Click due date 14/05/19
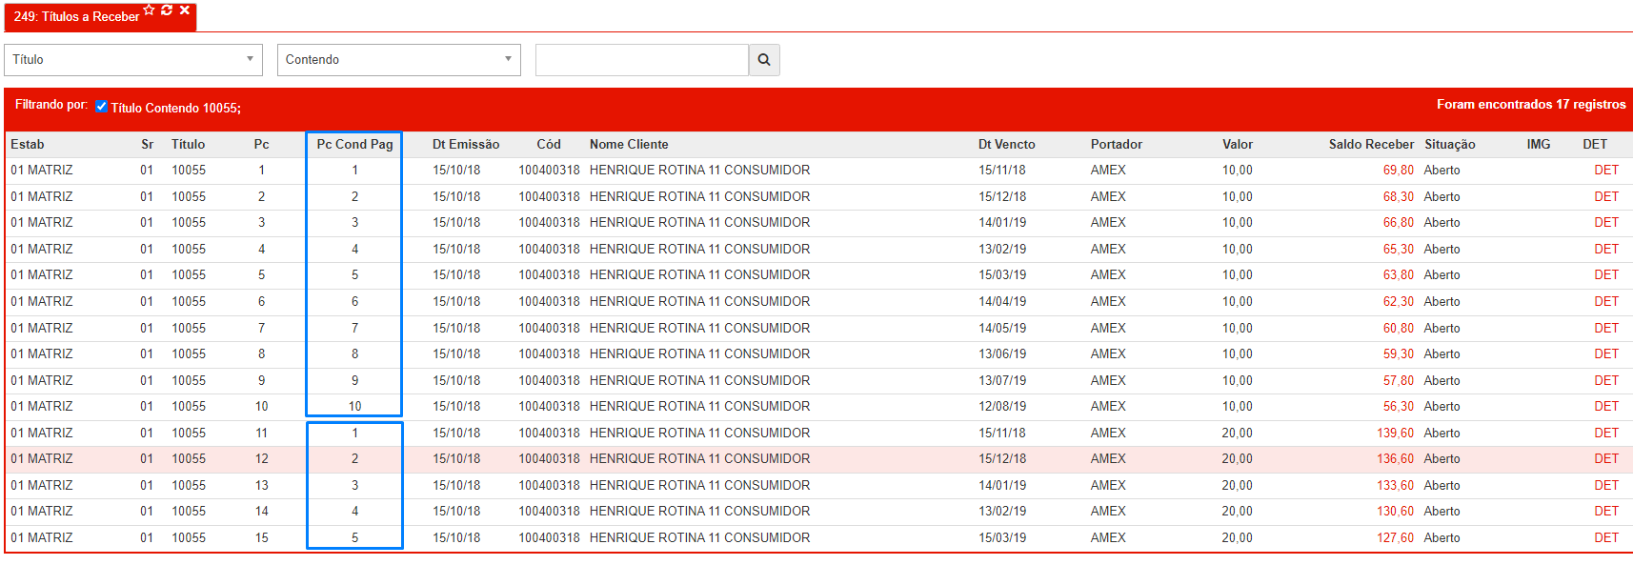Viewport: 1633px width, 565px height. (x=1002, y=328)
